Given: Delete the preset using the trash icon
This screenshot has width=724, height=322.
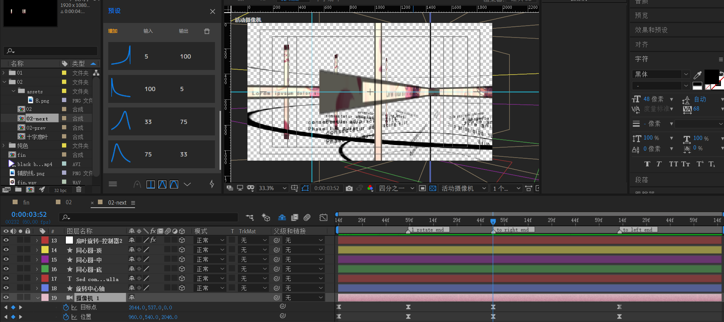Looking at the screenshot, I should click(x=207, y=31).
